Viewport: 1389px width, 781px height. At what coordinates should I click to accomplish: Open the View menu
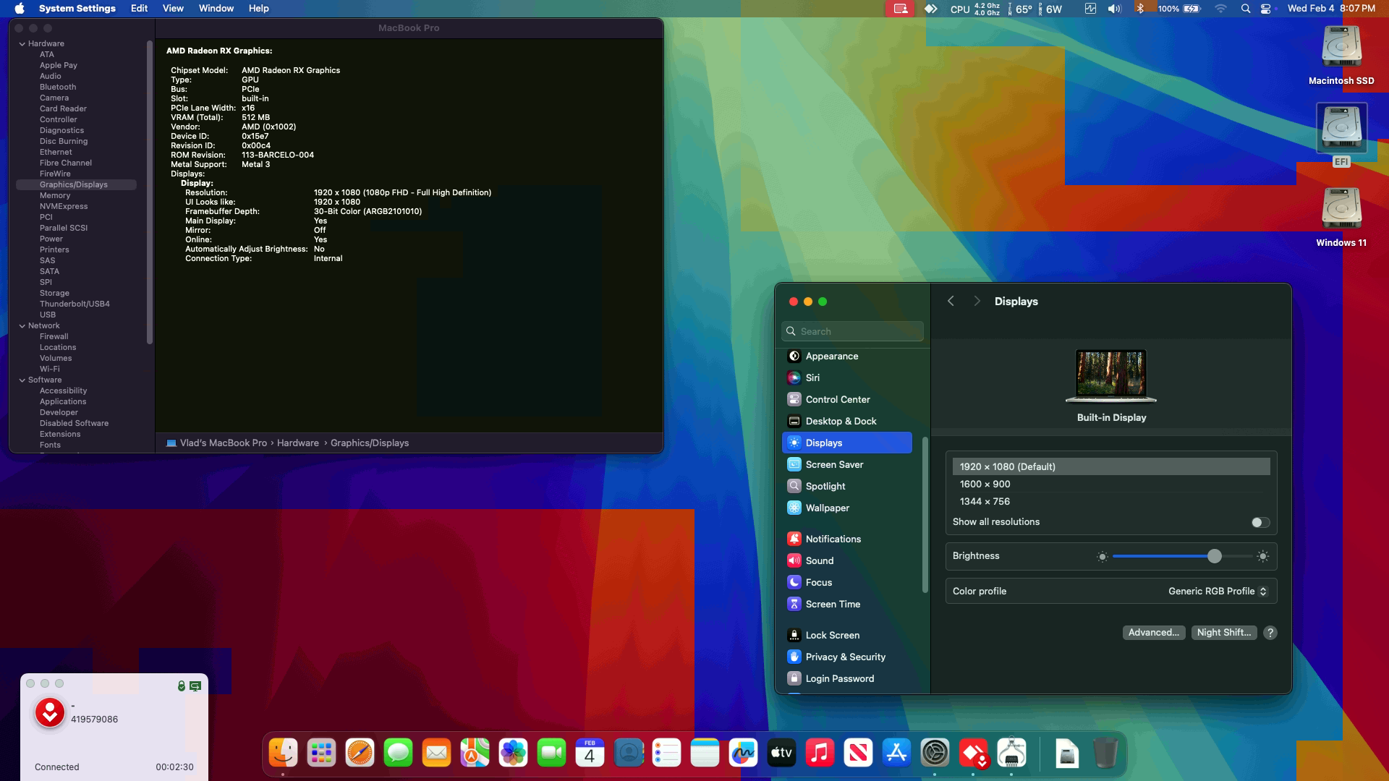173,9
